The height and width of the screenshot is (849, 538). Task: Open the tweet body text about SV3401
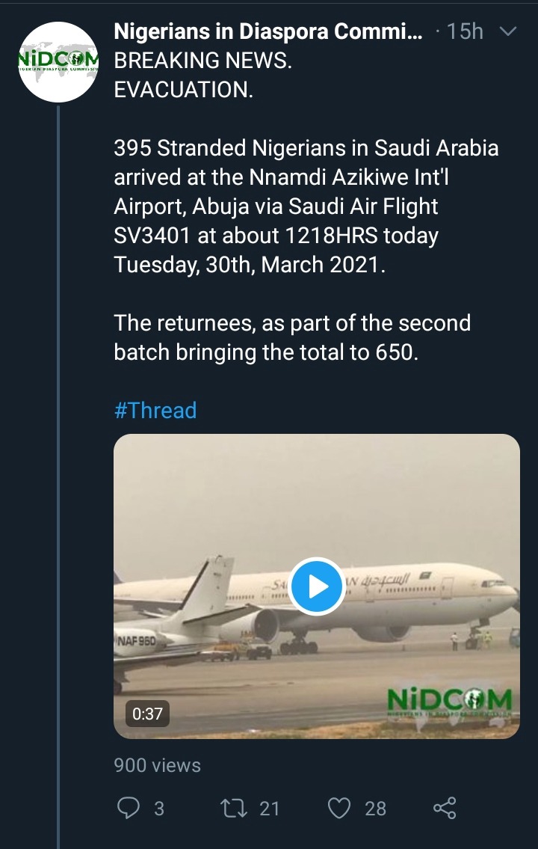[x=306, y=206]
